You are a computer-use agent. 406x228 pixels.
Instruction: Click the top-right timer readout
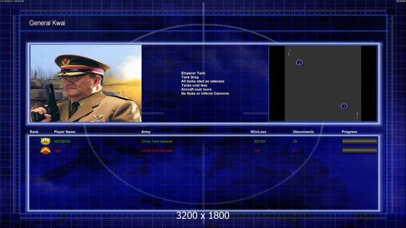[x=401, y=1]
